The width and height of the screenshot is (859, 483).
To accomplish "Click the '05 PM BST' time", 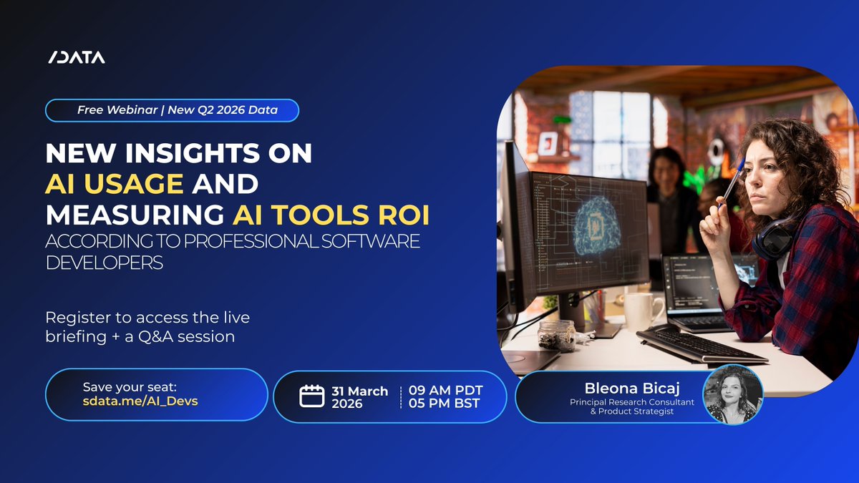I will click(445, 404).
